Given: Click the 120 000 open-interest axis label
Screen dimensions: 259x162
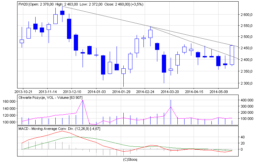Looking at the screenshot, I should pos(9,115).
